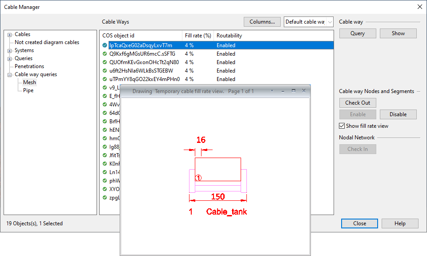This screenshot has height=256, width=427.
Task: Click the Disable button
Action: point(398,114)
